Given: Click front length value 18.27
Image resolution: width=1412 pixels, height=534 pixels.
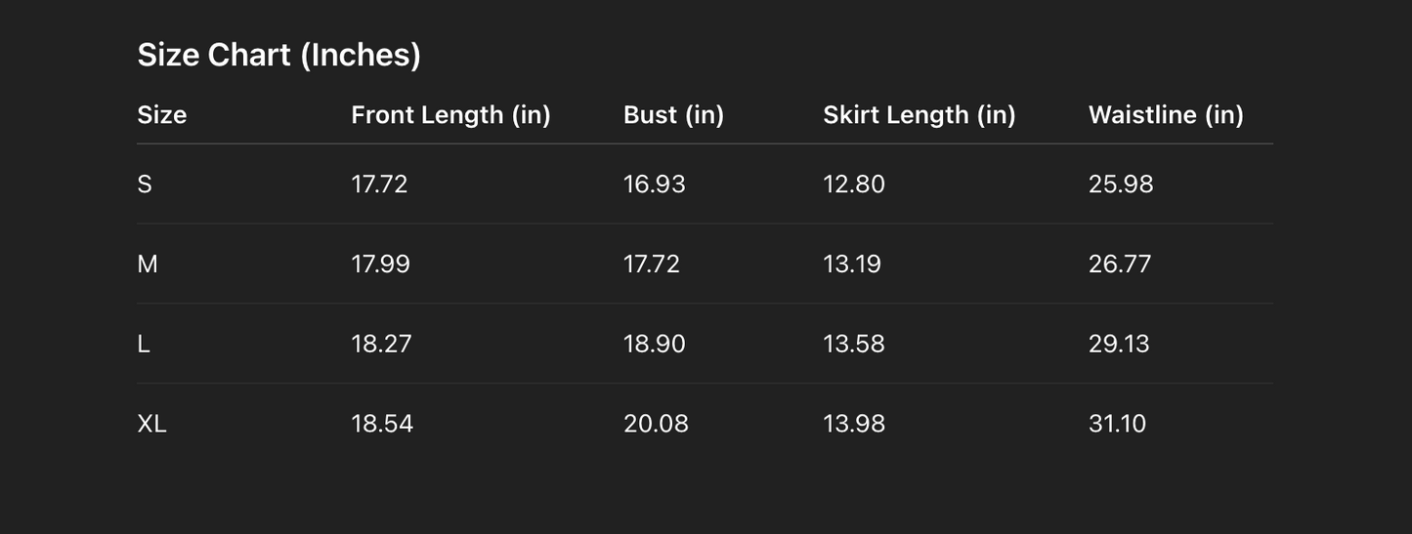Looking at the screenshot, I should (x=381, y=345).
